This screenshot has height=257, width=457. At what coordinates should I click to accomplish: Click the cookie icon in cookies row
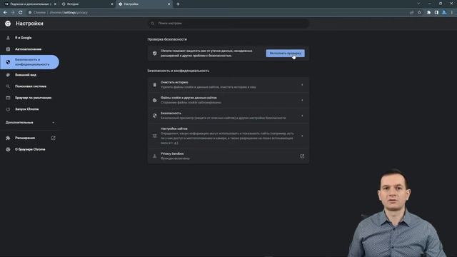point(155,100)
